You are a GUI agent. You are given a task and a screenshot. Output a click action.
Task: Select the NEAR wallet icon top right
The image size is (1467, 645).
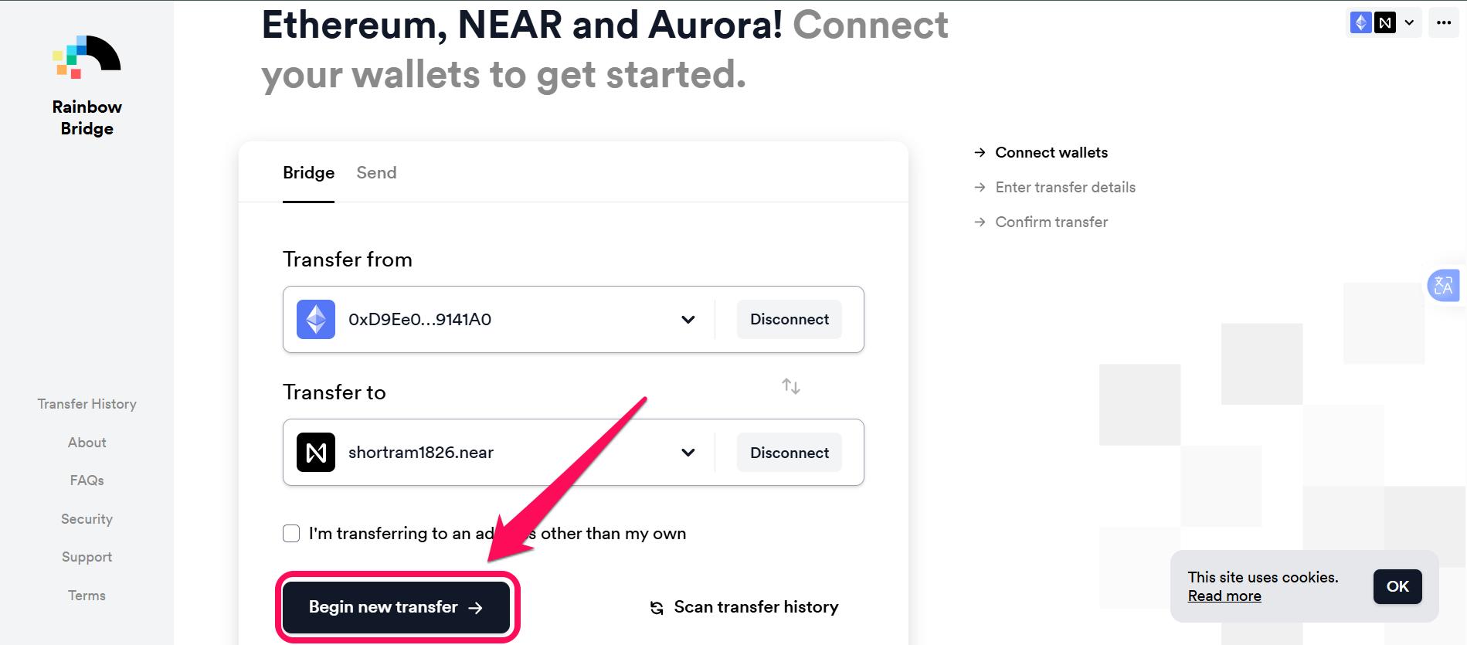click(1385, 22)
